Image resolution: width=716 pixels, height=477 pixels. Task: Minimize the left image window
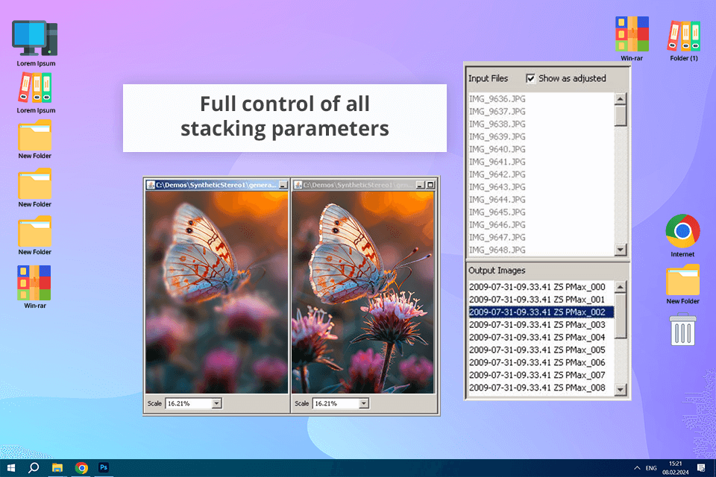(283, 185)
